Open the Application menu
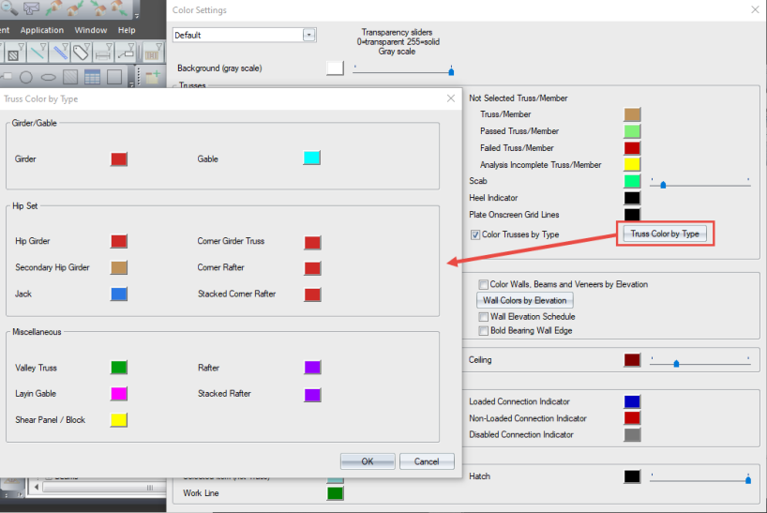Image resolution: width=767 pixels, height=513 pixels. (x=42, y=30)
